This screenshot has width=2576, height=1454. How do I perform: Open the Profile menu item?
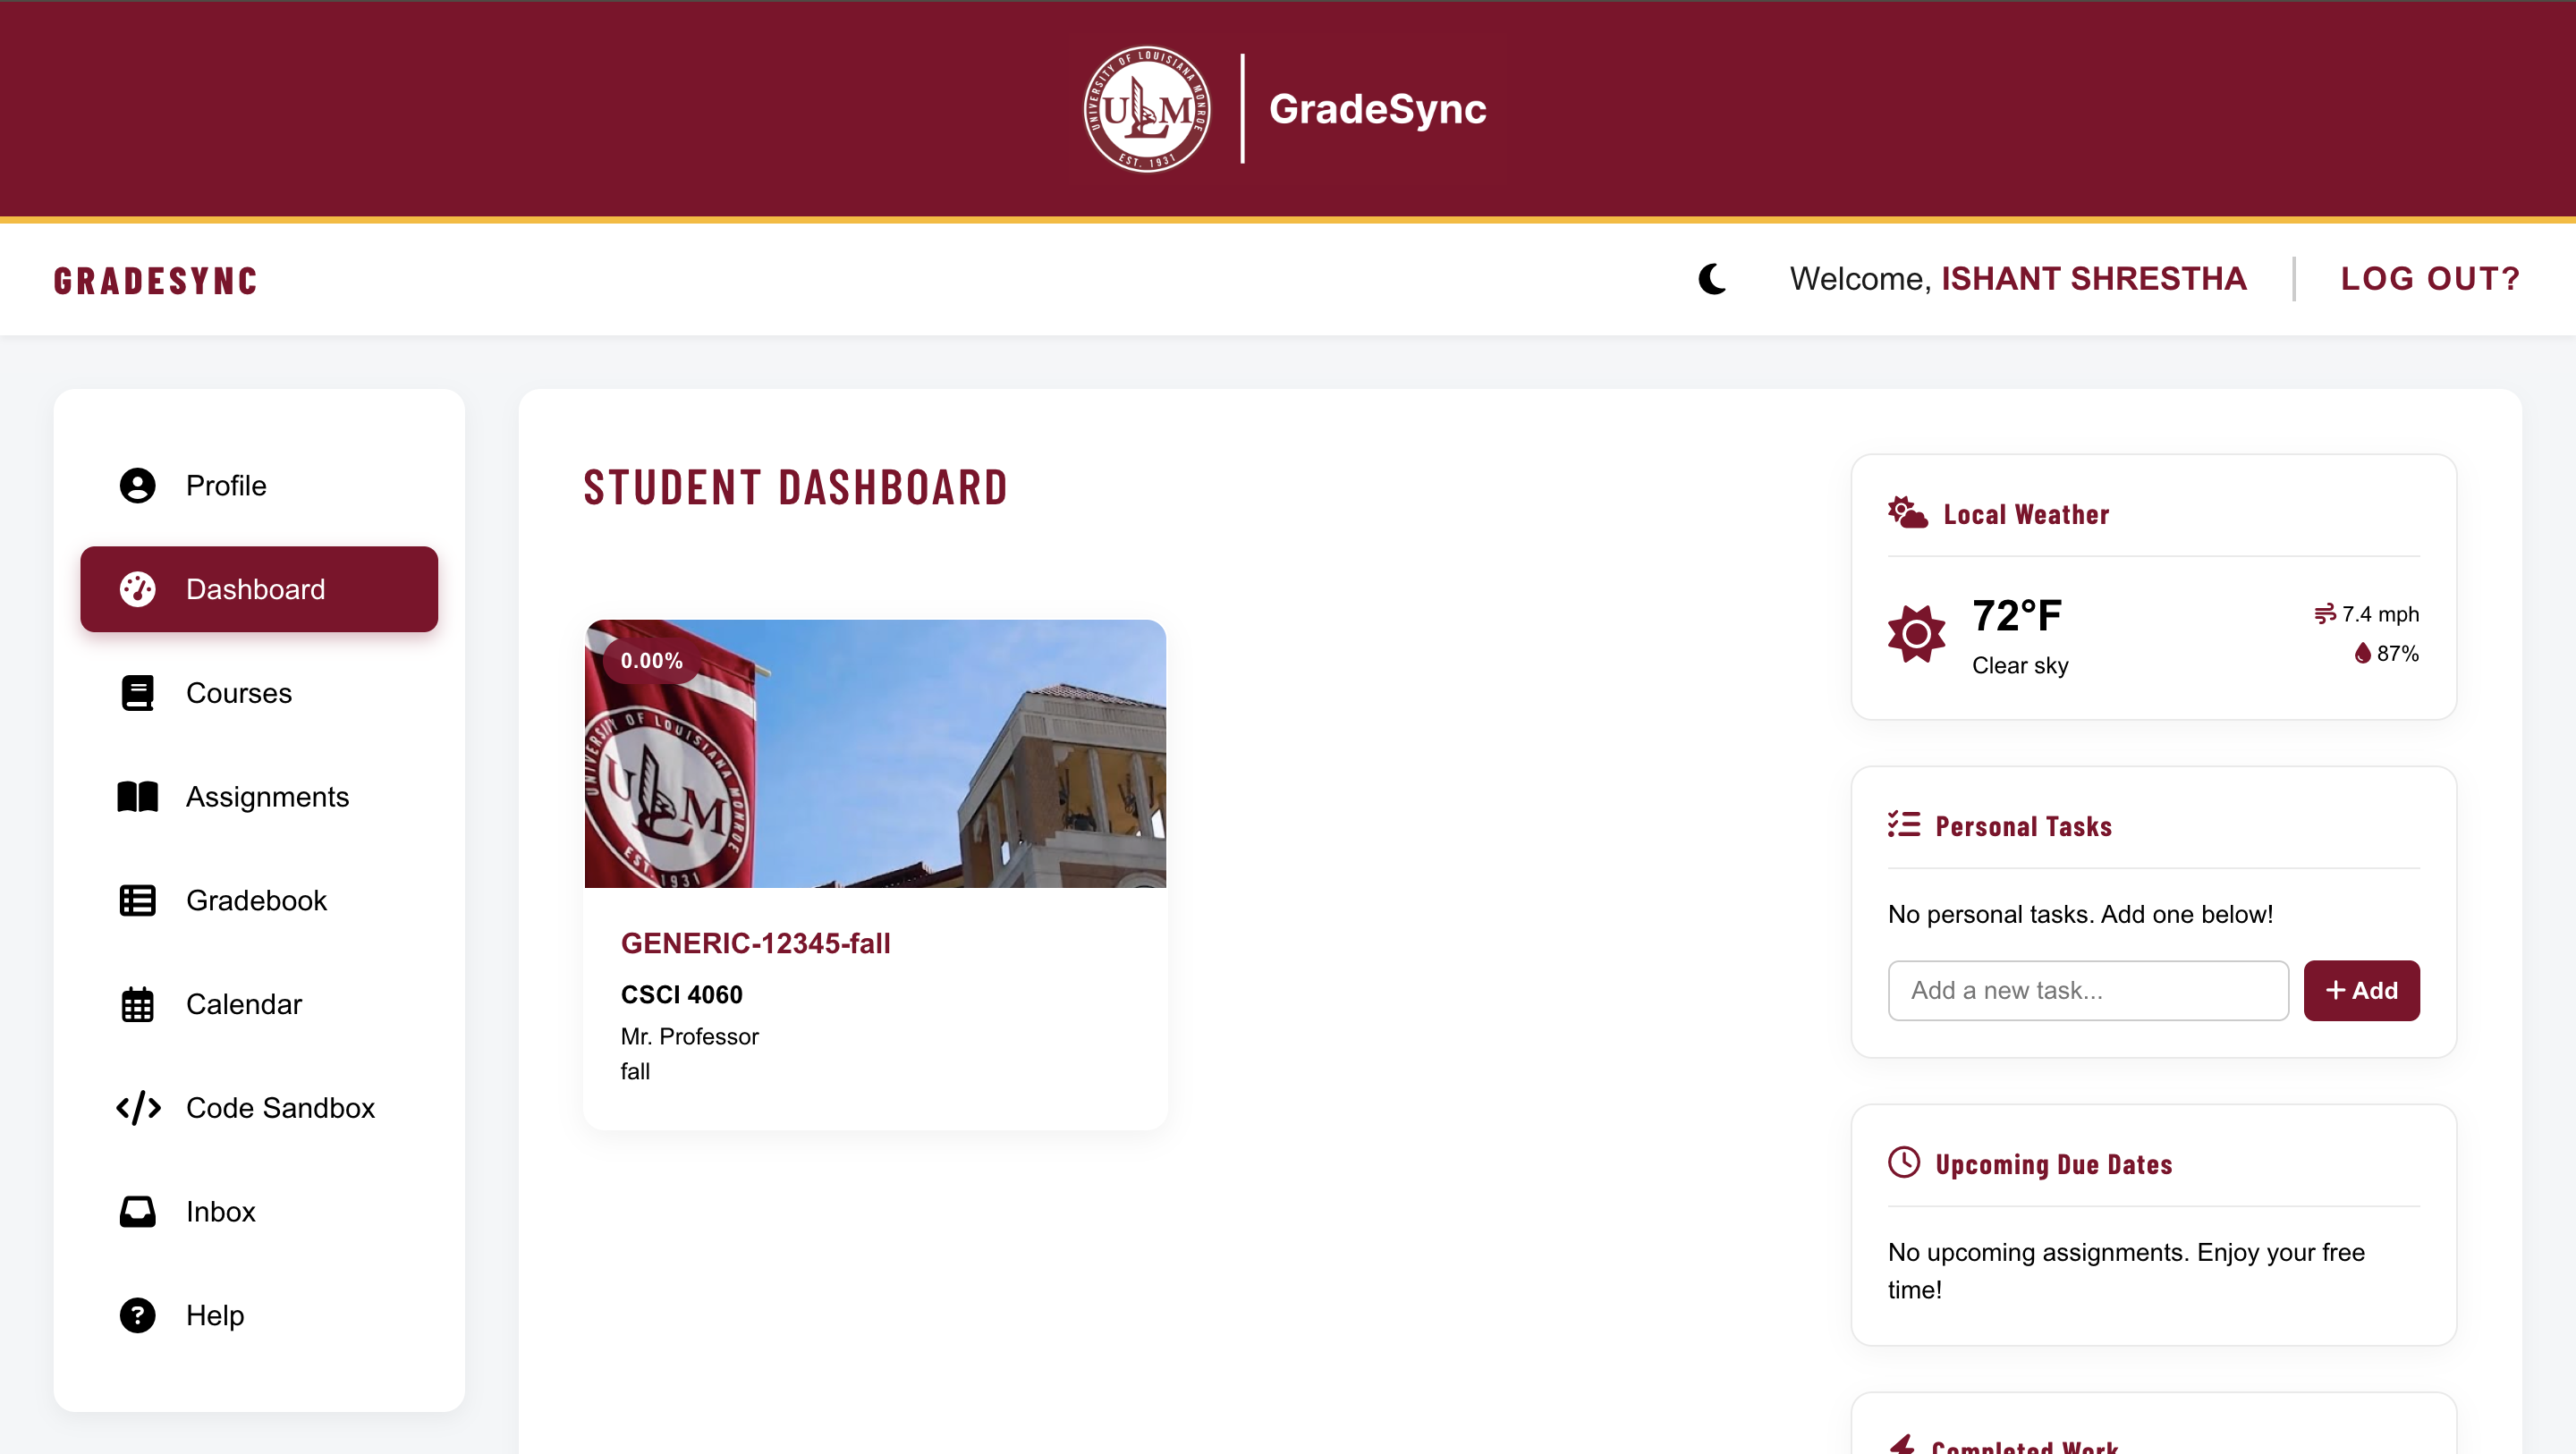pyautogui.click(x=259, y=486)
